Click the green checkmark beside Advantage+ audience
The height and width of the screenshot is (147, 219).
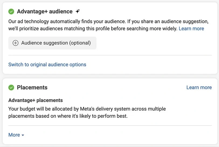click(x=11, y=12)
